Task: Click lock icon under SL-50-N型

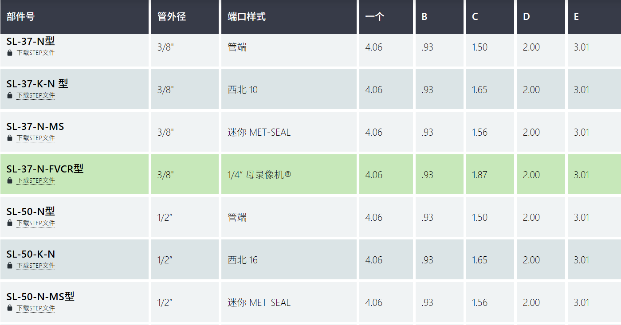Action: (10, 223)
